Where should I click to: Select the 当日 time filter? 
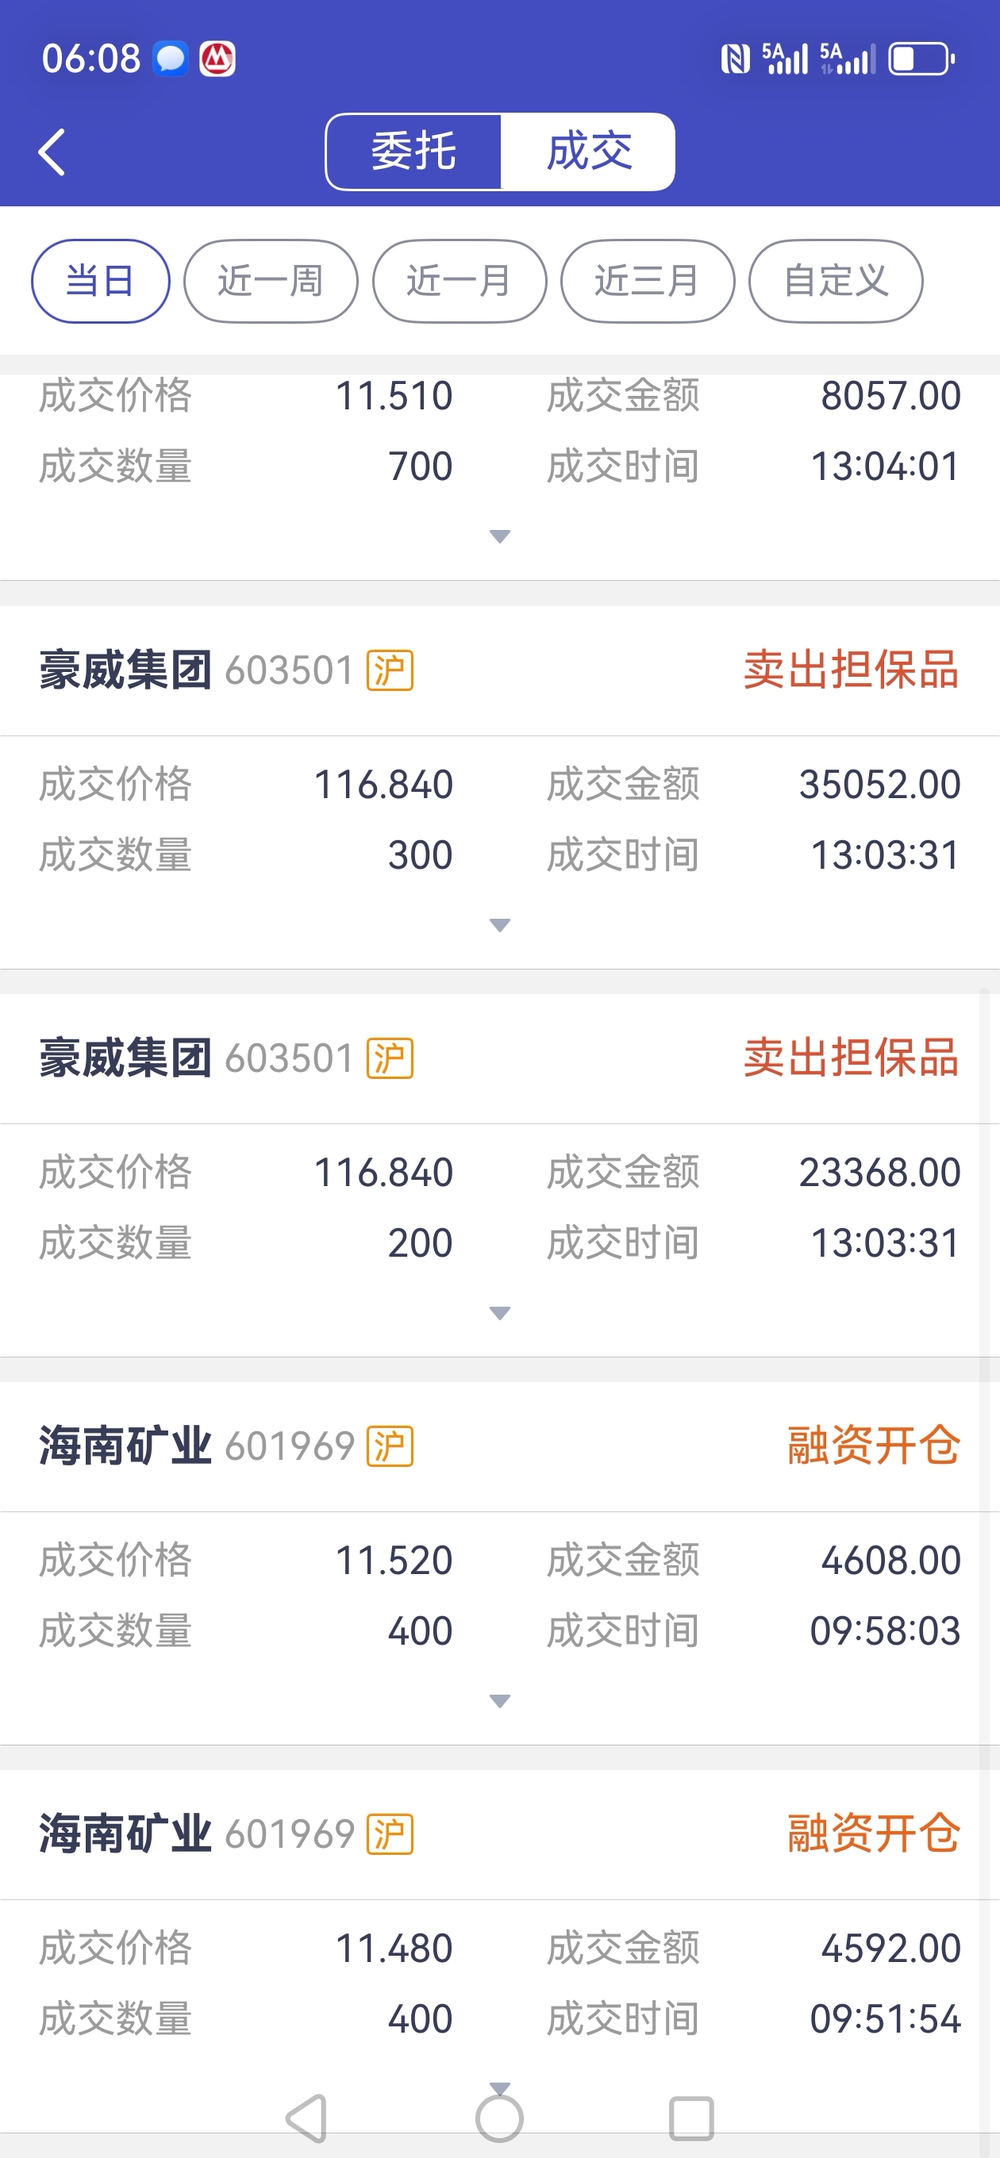coord(101,282)
